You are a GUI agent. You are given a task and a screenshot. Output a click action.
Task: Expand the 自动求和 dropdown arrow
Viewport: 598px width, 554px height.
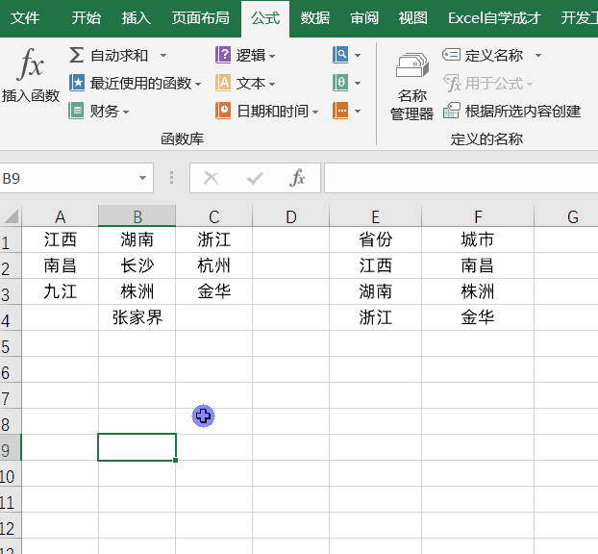(163, 56)
